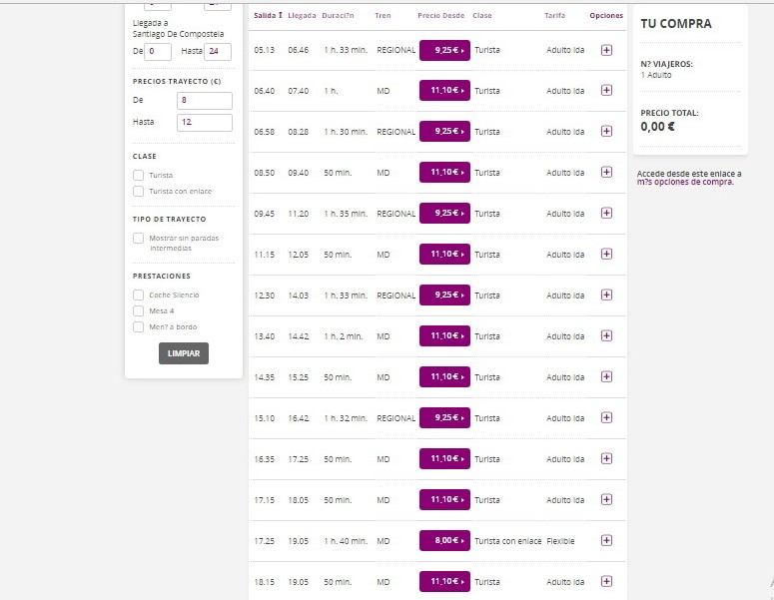Click plus icon for the 15.10 REGIONAL train
Viewport: 774px width, 600px height.
pyautogui.click(x=606, y=417)
